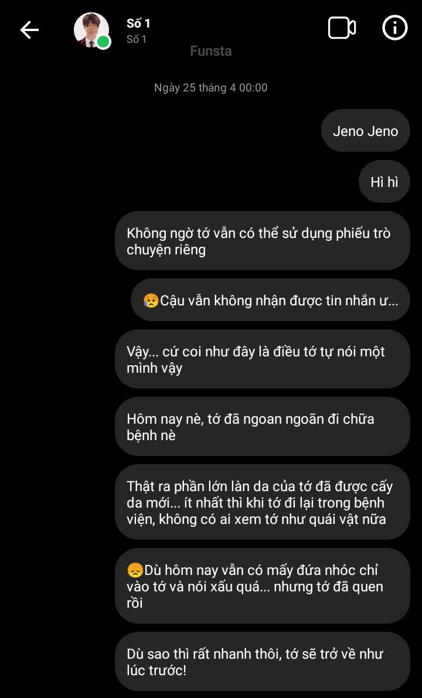Select message 'Cậu vẫn không nhận được tin nhắn'
Image resolution: width=422 pixels, height=698 pixels.
click(270, 300)
